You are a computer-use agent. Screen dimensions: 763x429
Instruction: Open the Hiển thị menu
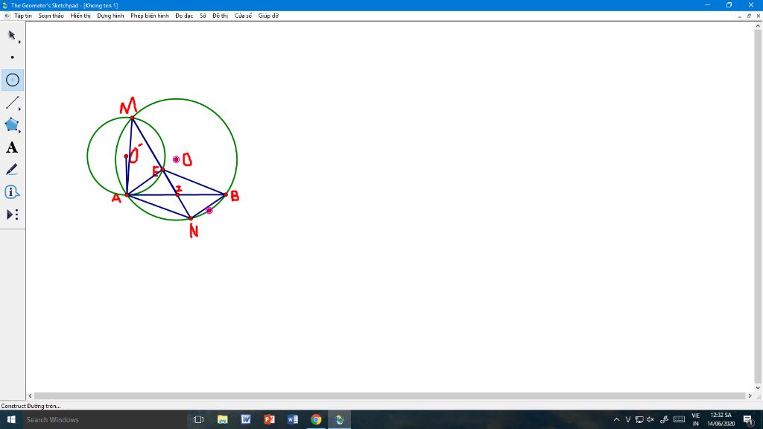pos(80,16)
